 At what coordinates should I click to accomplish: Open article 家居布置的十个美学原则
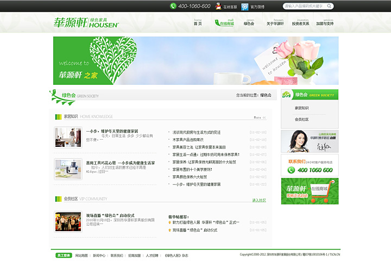(192, 169)
